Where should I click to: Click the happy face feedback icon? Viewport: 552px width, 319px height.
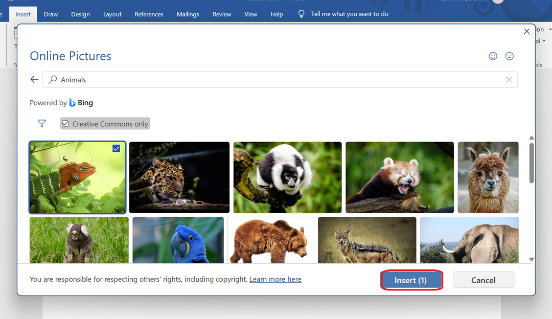coord(493,56)
